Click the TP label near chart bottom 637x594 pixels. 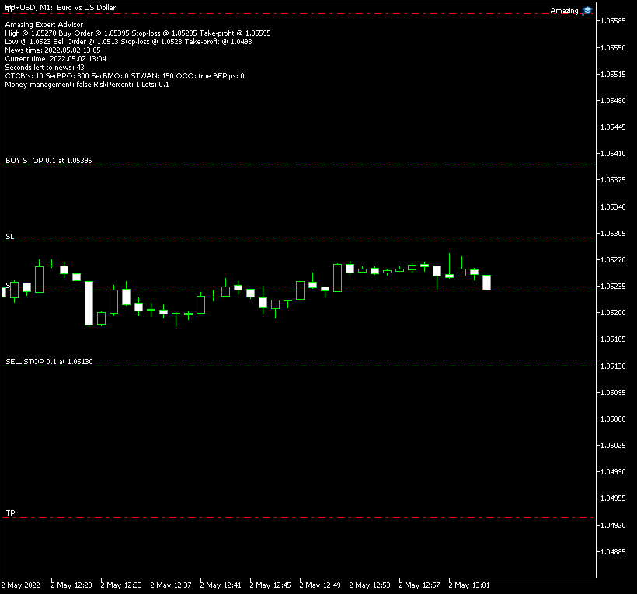tap(9, 513)
